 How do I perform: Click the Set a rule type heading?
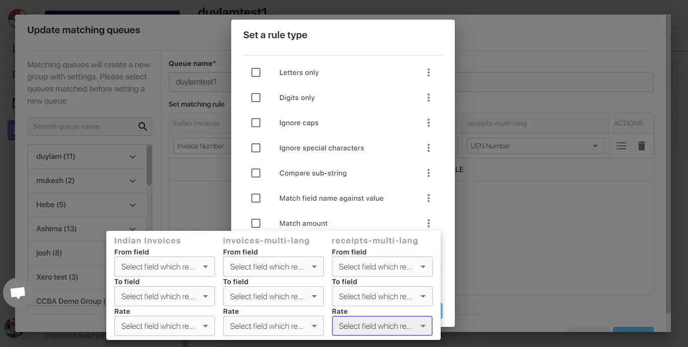(275, 35)
